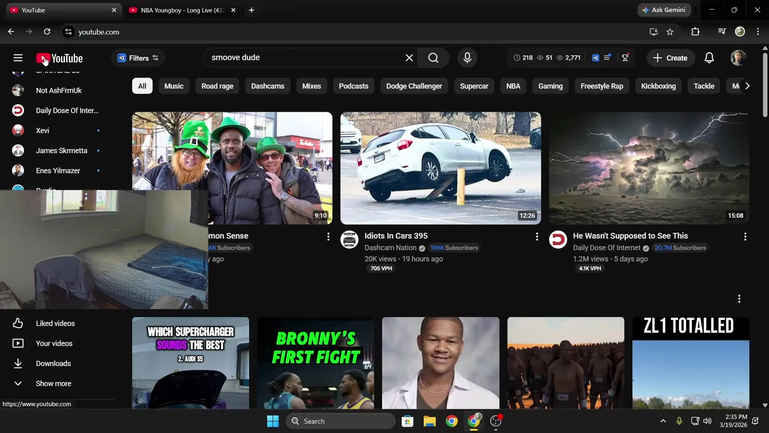Open the YouTube hamburger guide menu

tap(18, 58)
